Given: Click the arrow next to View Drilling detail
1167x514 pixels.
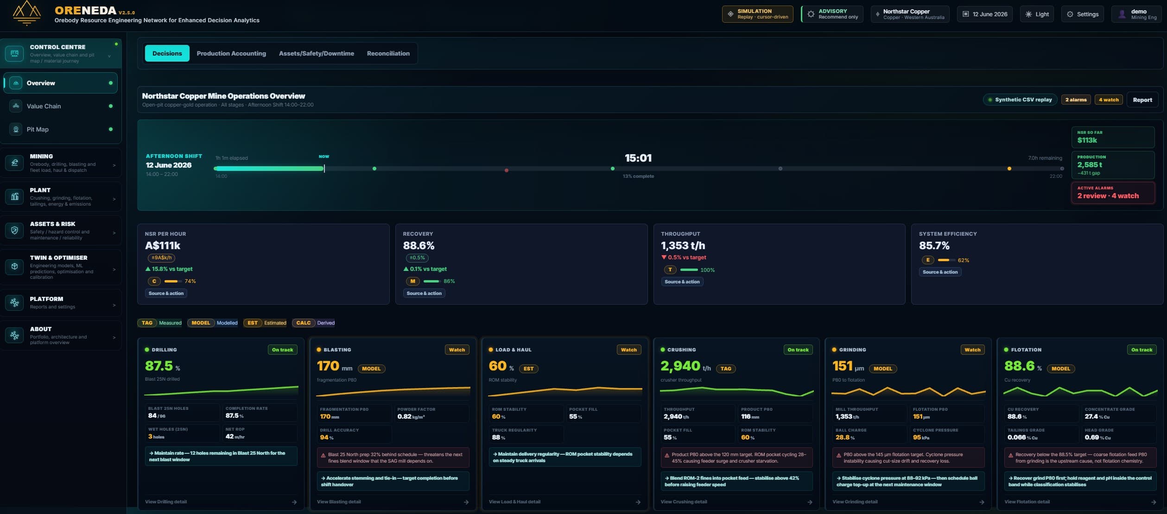Looking at the screenshot, I should pos(294,502).
